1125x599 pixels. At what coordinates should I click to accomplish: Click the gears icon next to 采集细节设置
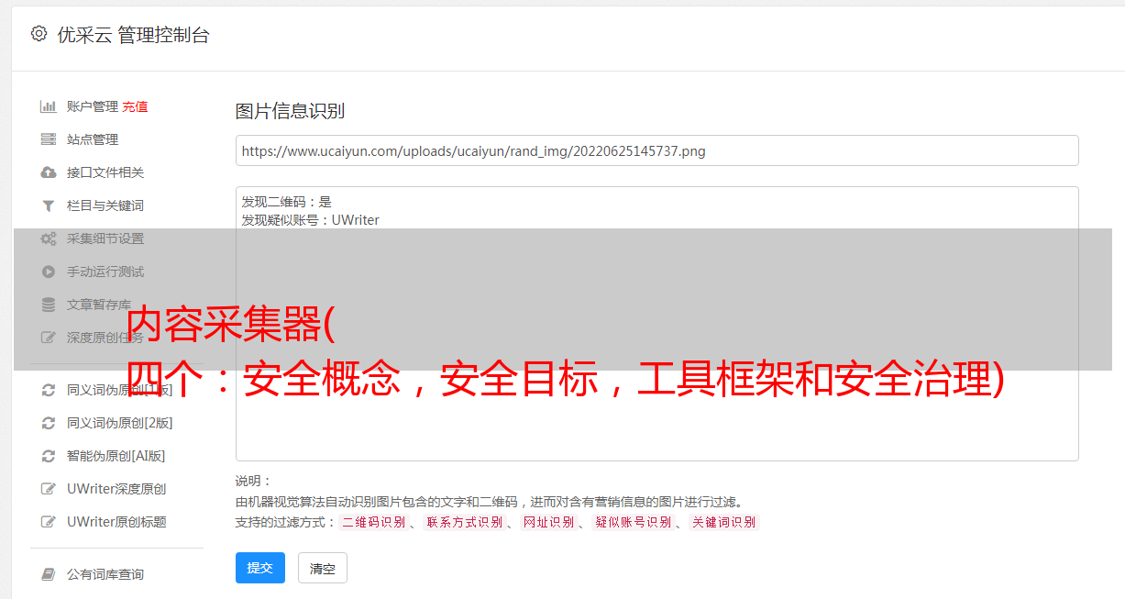point(49,238)
